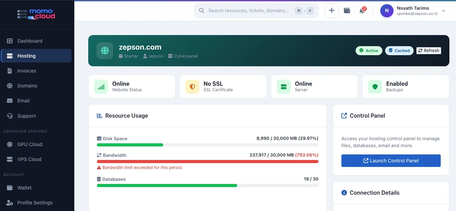
Task: Select the Hosting server icon
Action: tap(10, 56)
